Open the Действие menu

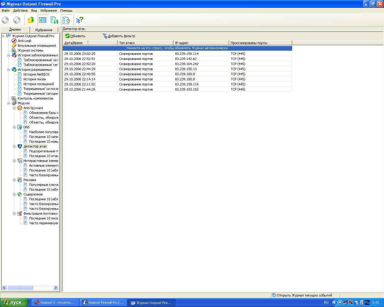click(x=20, y=10)
